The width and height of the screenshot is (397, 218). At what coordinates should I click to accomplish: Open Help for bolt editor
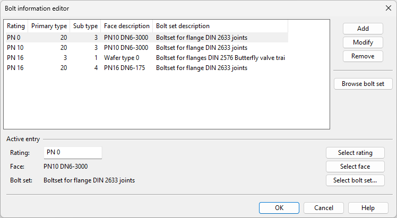pos(368,208)
